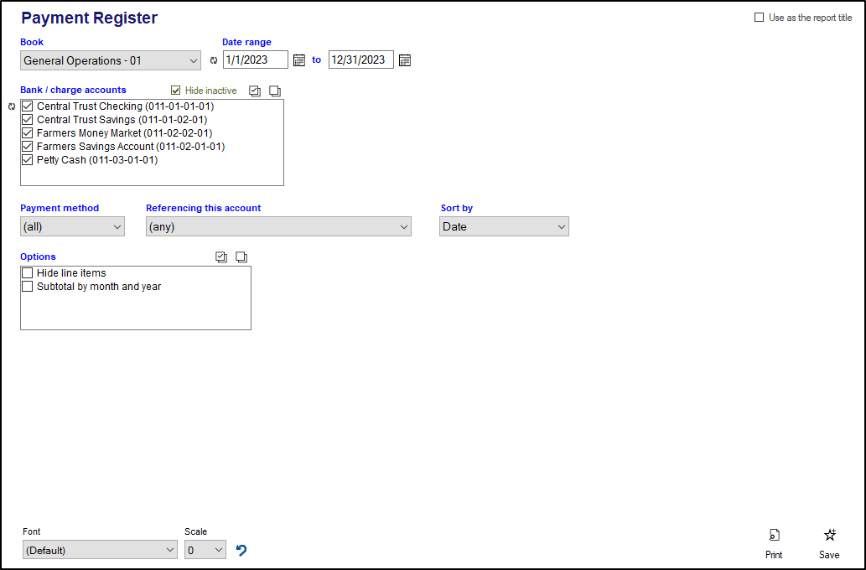Image resolution: width=866 pixels, height=570 pixels.
Task: Check all Options icon
Action: click(221, 257)
